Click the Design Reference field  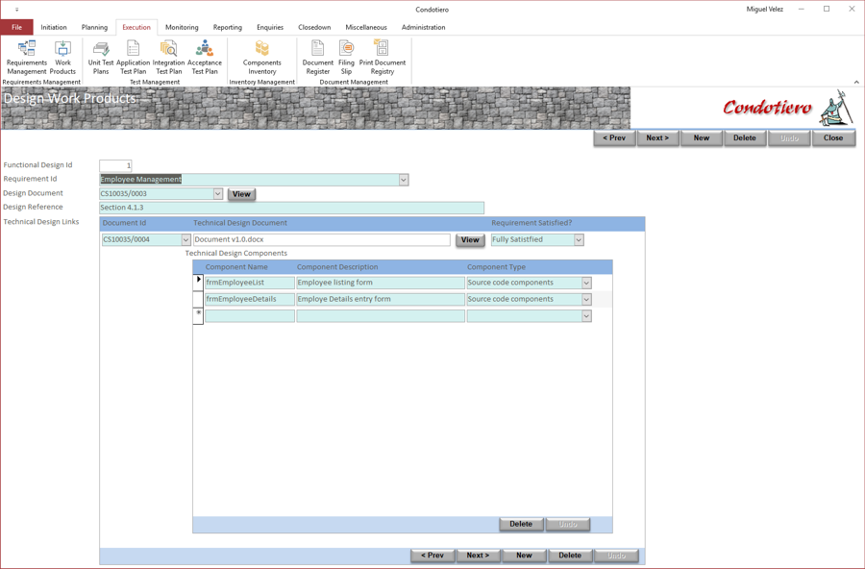click(x=292, y=208)
